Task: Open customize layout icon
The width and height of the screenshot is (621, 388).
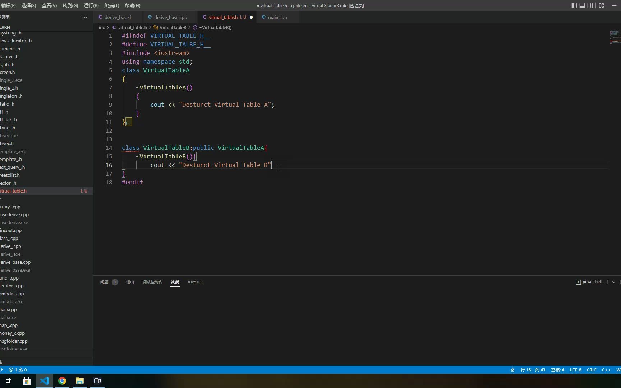Action: coord(601,5)
